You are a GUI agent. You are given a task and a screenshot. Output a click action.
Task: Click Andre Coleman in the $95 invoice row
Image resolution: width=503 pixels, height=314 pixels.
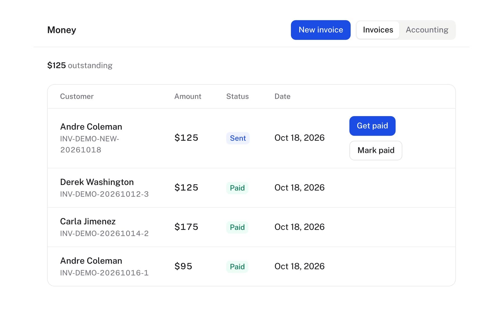point(91,261)
